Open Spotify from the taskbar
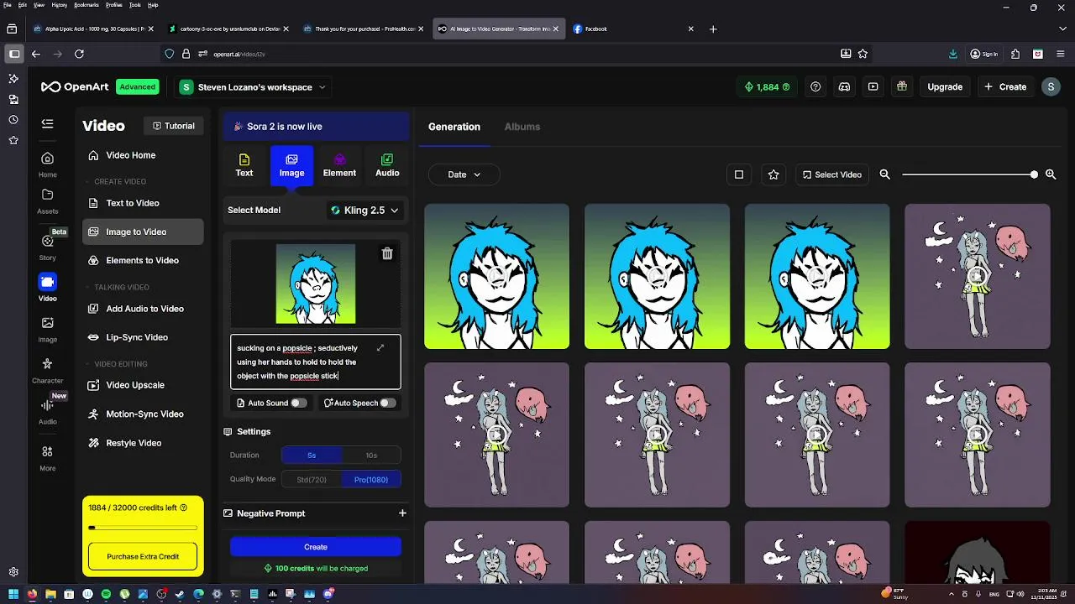 click(106, 594)
